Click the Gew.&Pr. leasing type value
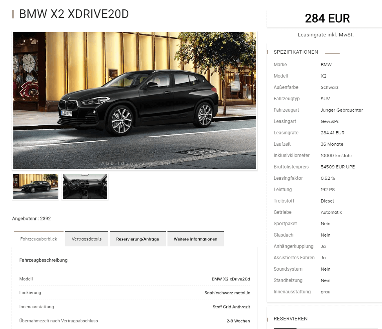The image size is (382, 329). pyautogui.click(x=330, y=121)
